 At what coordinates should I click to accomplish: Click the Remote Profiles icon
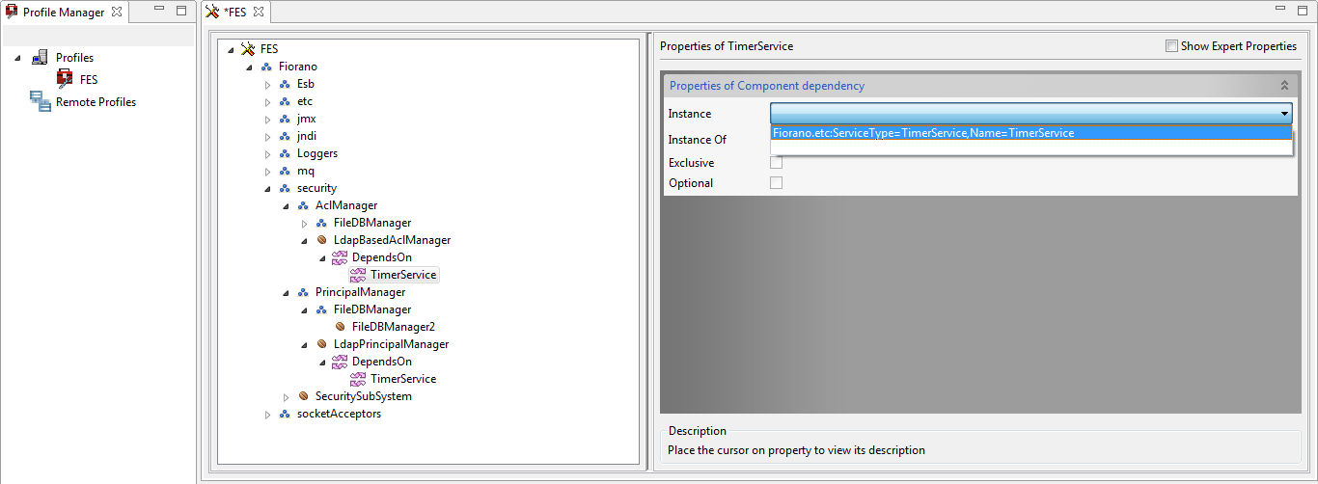click(40, 101)
